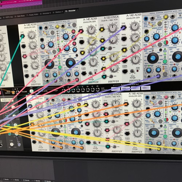
Task: Click the Volume knob in the output bar
Action: [x=31, y=91]
